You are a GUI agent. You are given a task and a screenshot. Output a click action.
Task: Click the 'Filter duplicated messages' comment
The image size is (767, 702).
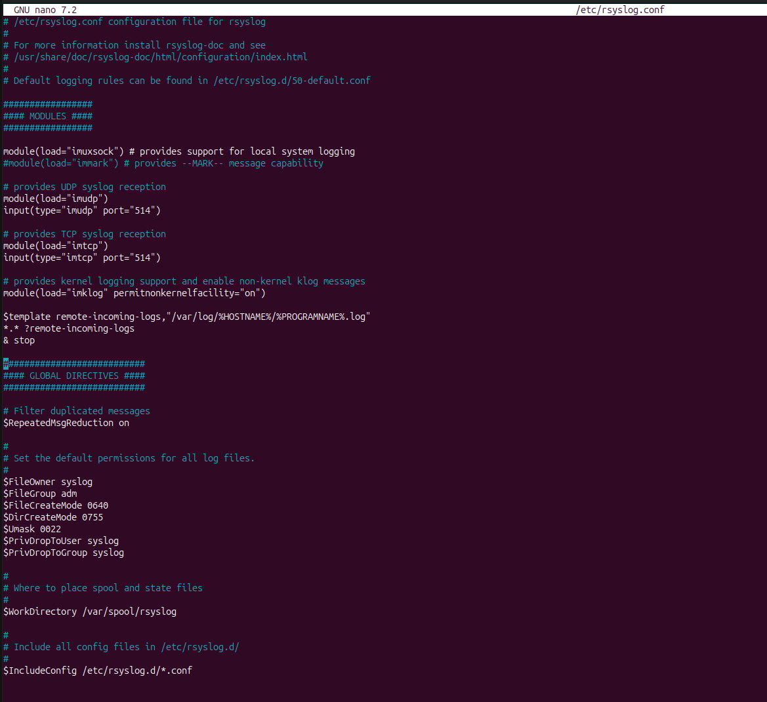pyautogui.click(x=77, y=411)
